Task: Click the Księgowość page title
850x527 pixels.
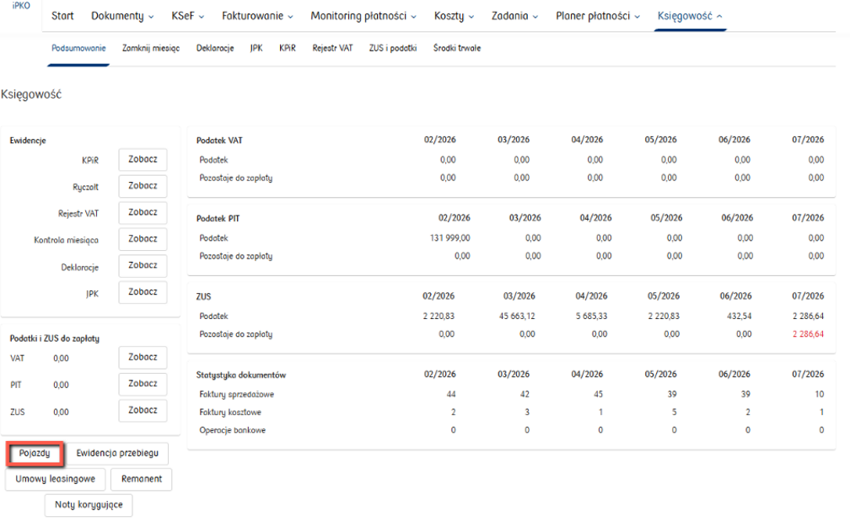Action: [x=31, y=94]
